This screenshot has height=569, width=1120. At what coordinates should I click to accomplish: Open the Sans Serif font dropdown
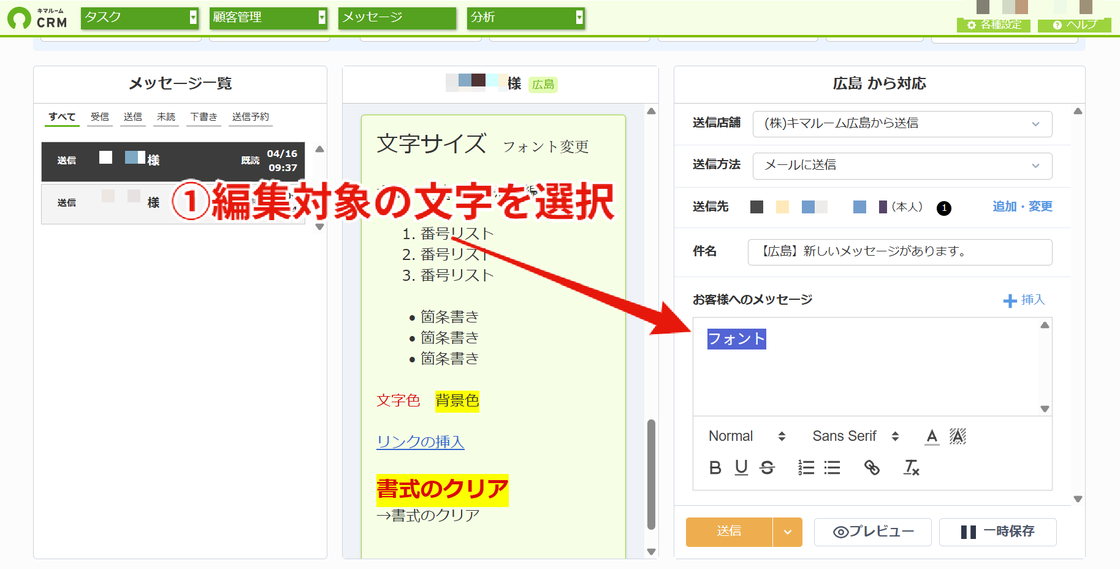coord(856,436)
